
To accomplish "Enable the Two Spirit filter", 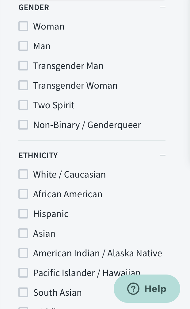I will tap(23, 105).
